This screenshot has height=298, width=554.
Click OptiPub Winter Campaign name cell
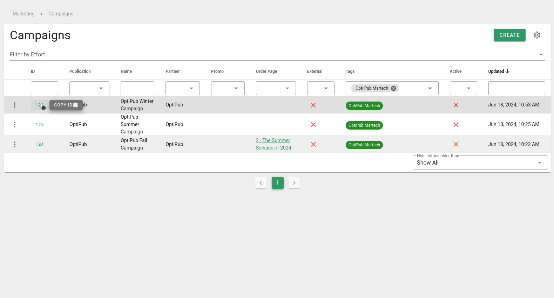pyautogui.click(x=137, y=105)
